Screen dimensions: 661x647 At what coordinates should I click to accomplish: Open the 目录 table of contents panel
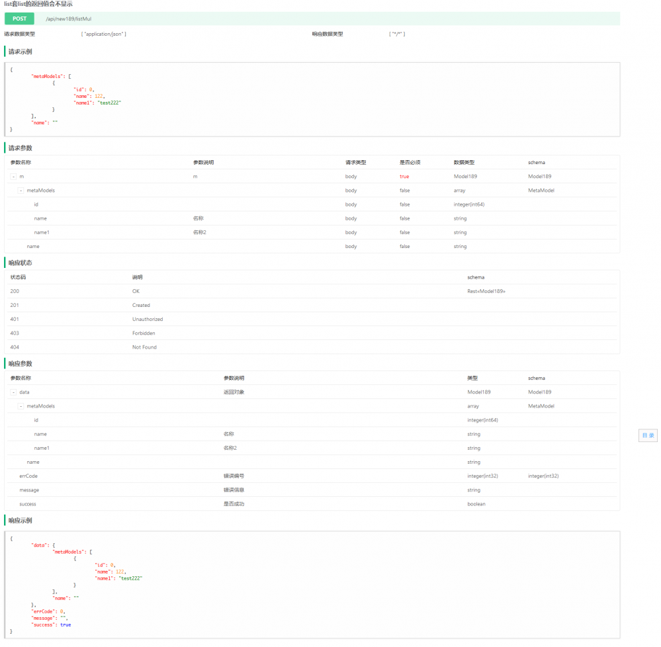[648, 435]
